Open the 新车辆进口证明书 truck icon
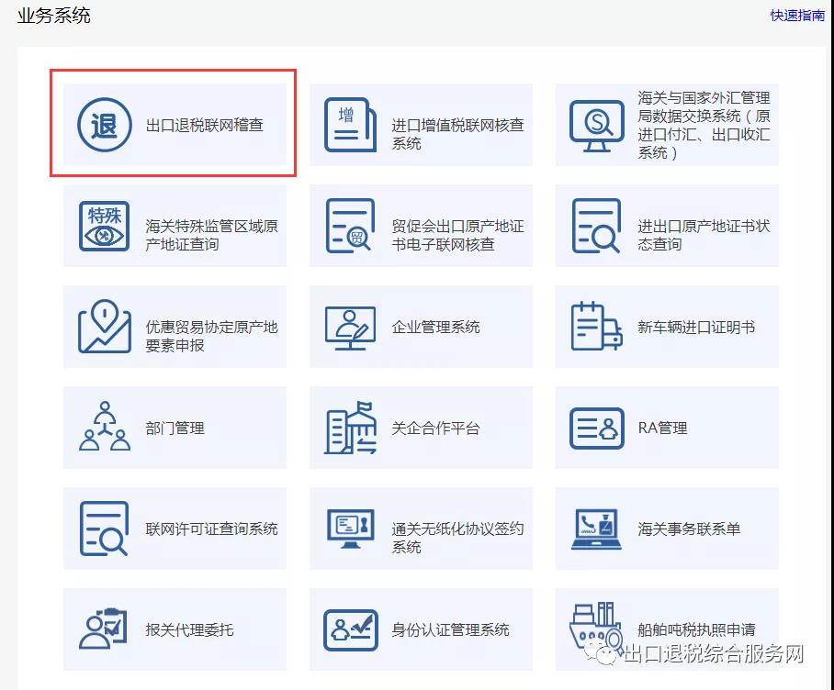The width and height of the screenshot is (834, 690). [x=596, y=327]
